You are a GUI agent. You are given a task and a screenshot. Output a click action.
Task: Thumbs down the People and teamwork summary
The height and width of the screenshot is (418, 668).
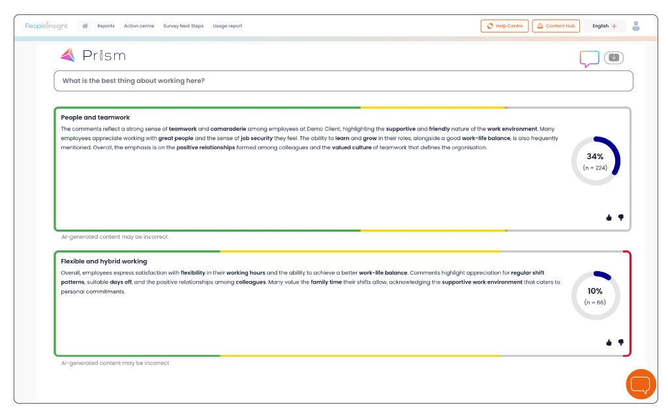click(621, 218)
